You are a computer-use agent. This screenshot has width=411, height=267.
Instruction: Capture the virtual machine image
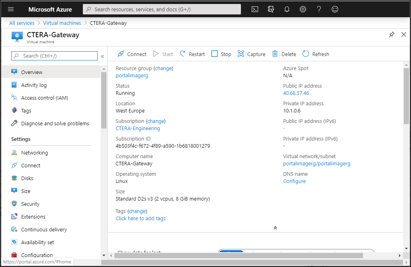point(251,54)
